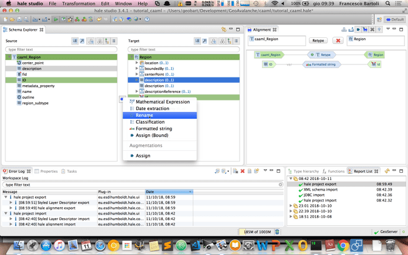
Task: Click the Retype function node in alignment
Action: click(x=323, y=54)
